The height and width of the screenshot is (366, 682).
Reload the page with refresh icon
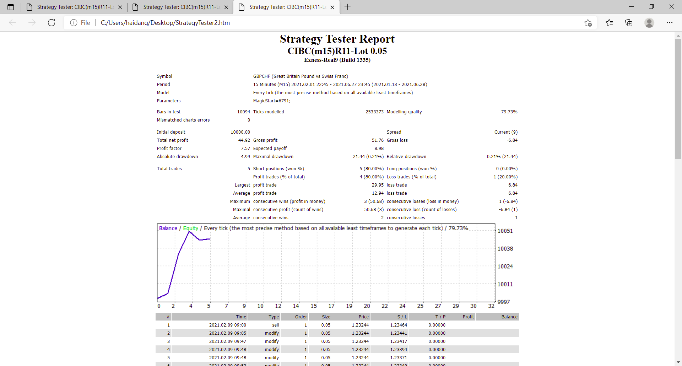pyautogui.click(x=52, y=23)
